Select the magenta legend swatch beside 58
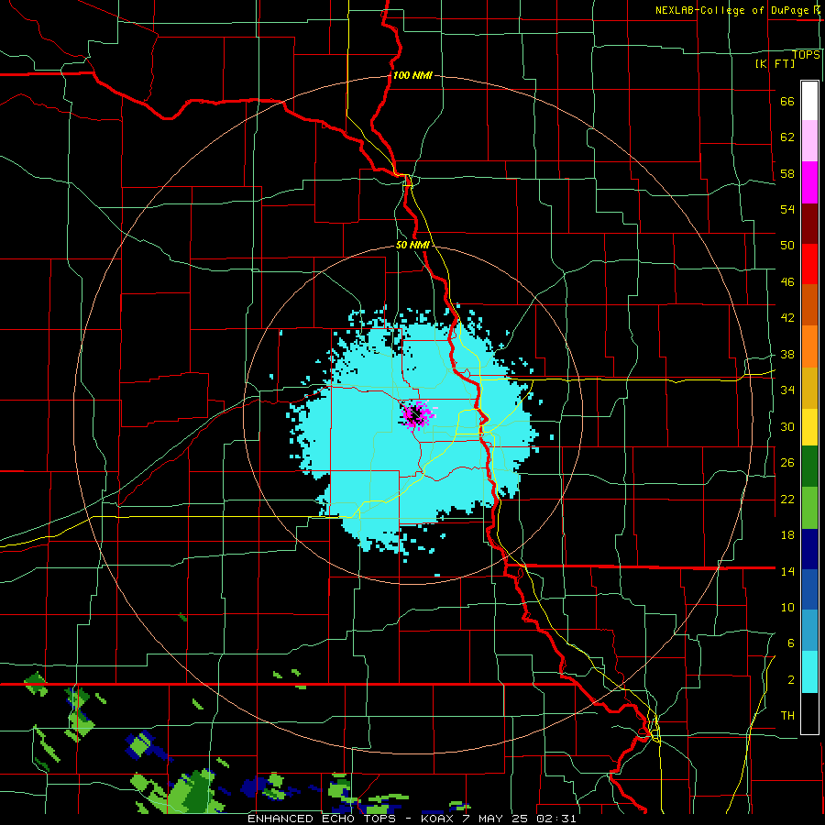The height and width of the screenshot is (825, 825). click(x=809, y=182)
